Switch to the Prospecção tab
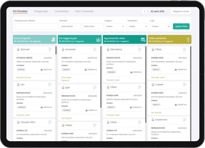Image resolution: width=205 pixels, height=148 pixels. 41,11
